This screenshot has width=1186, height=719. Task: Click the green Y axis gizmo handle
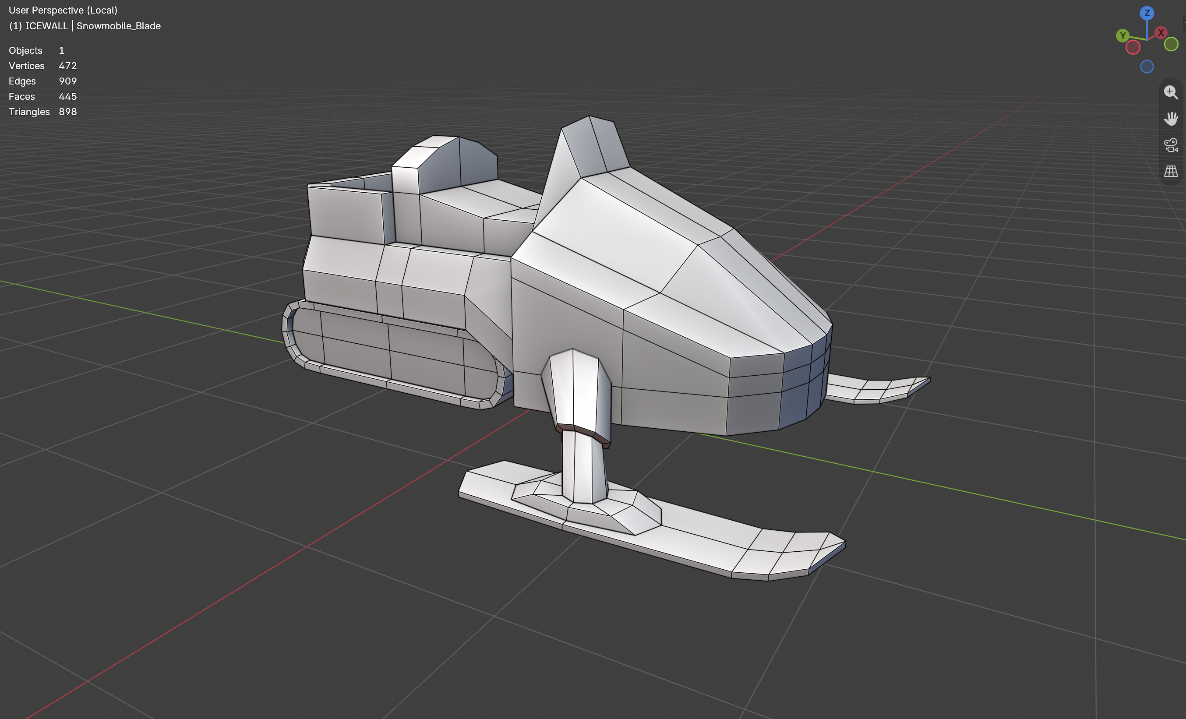[x=1122, y=35]
